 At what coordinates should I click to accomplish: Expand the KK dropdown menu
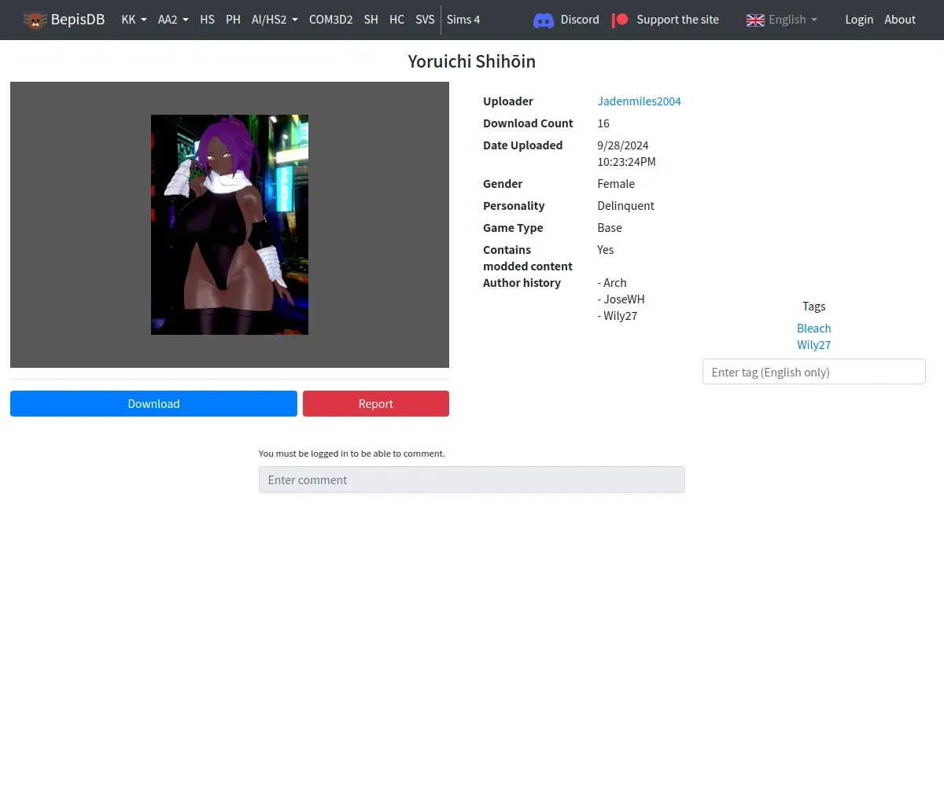[x=134, y=20]
